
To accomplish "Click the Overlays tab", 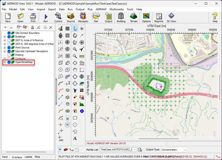I will [x=17, y=157].
